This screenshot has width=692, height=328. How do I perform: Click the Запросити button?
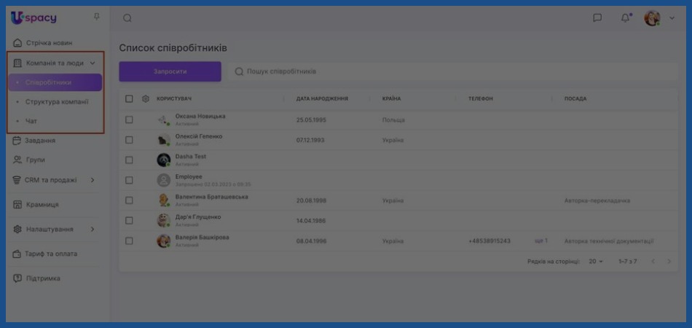170,71
